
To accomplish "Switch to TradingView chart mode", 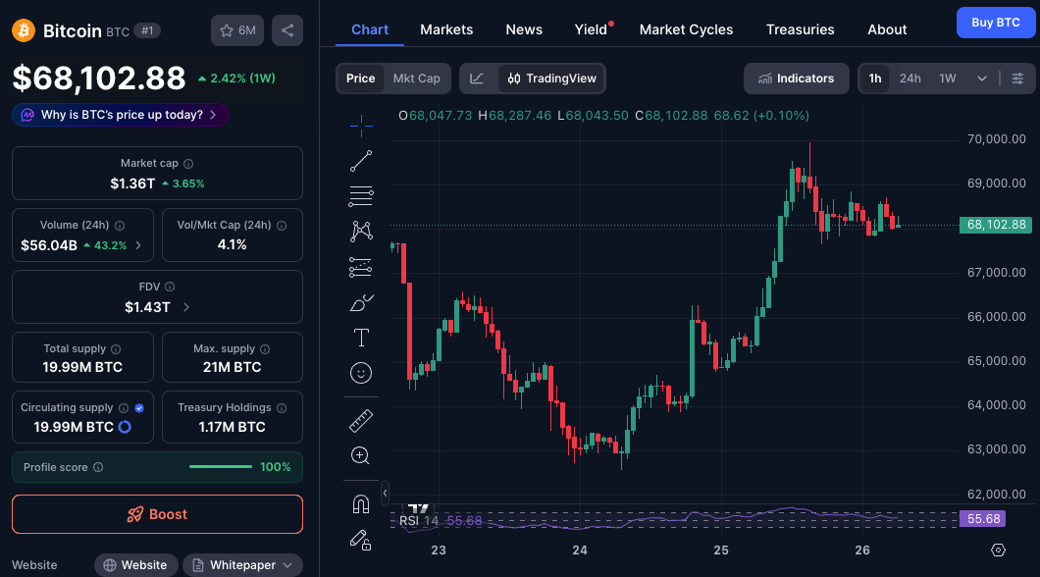I will (551, 79).
